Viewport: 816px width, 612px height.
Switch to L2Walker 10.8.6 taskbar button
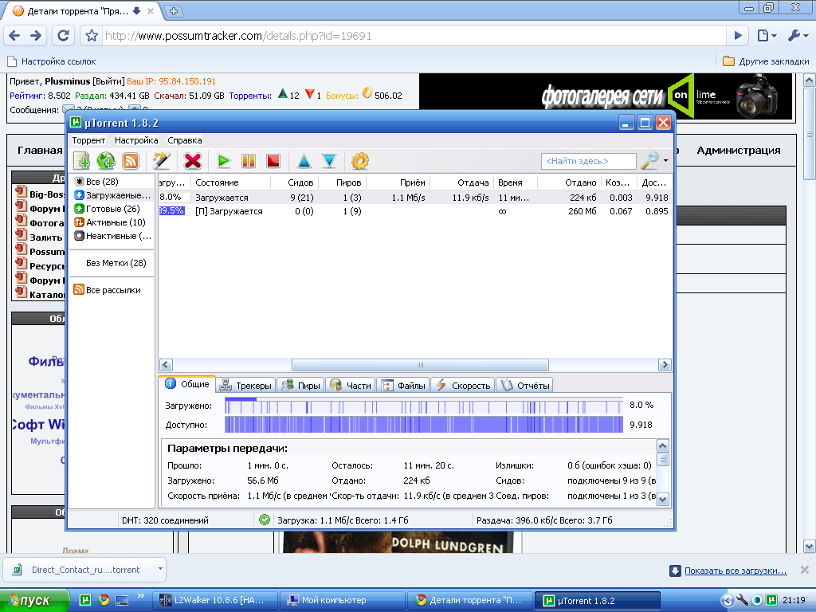[215, 601]
